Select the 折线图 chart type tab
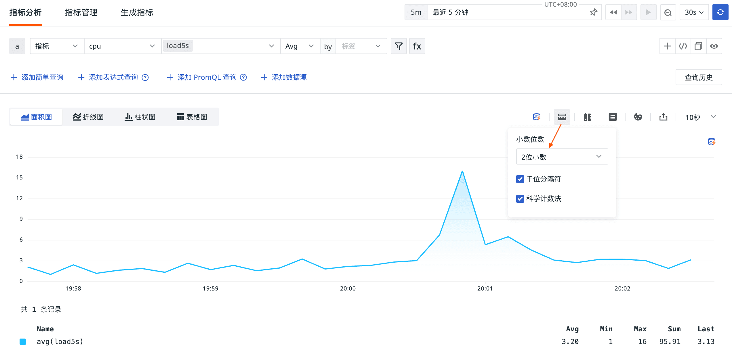The image size is (732, 363). tap(88, 117)
